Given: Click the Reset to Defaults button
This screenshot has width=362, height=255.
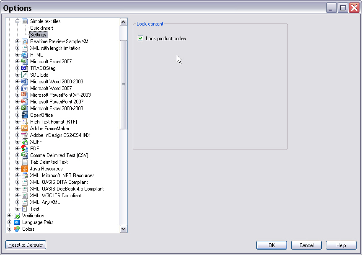Looking at the screenshot, I should (x=26, y=245).
